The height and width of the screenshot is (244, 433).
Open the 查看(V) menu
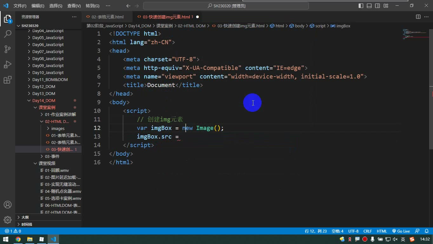[x=74, y=6]
